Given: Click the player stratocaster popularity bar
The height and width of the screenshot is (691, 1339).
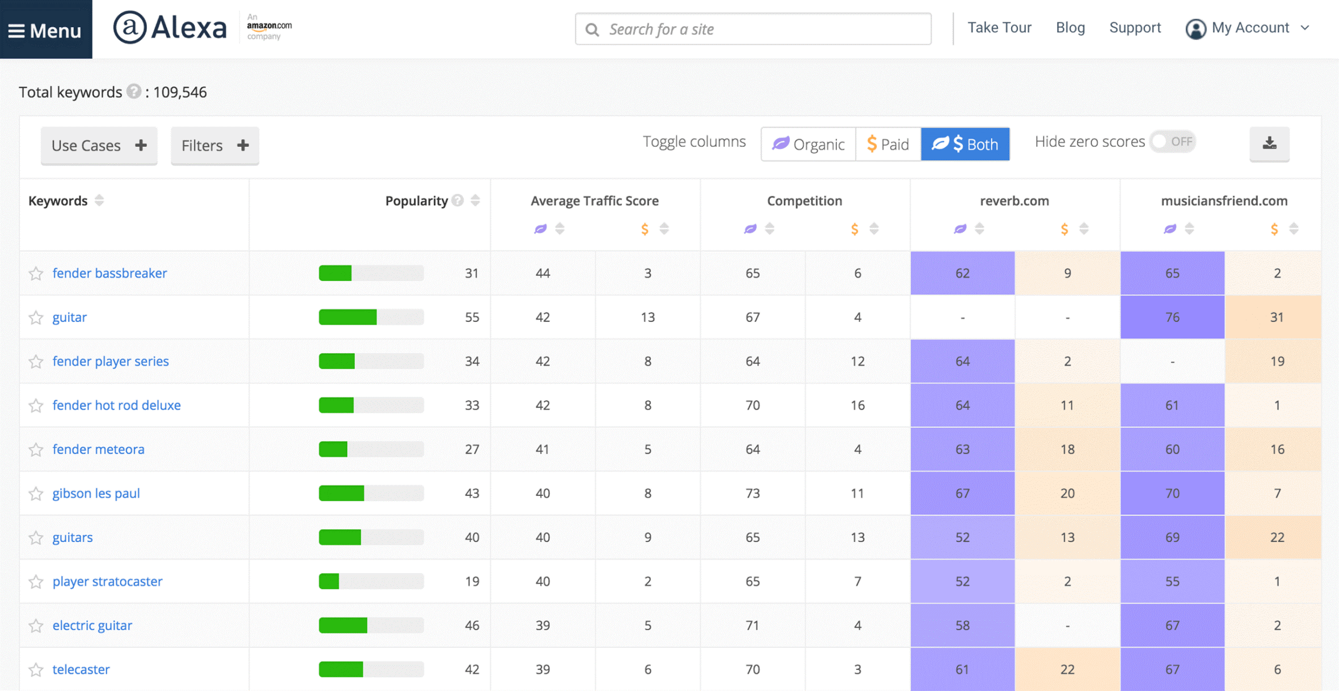Looking at the screenshot, I should (371, 581).
